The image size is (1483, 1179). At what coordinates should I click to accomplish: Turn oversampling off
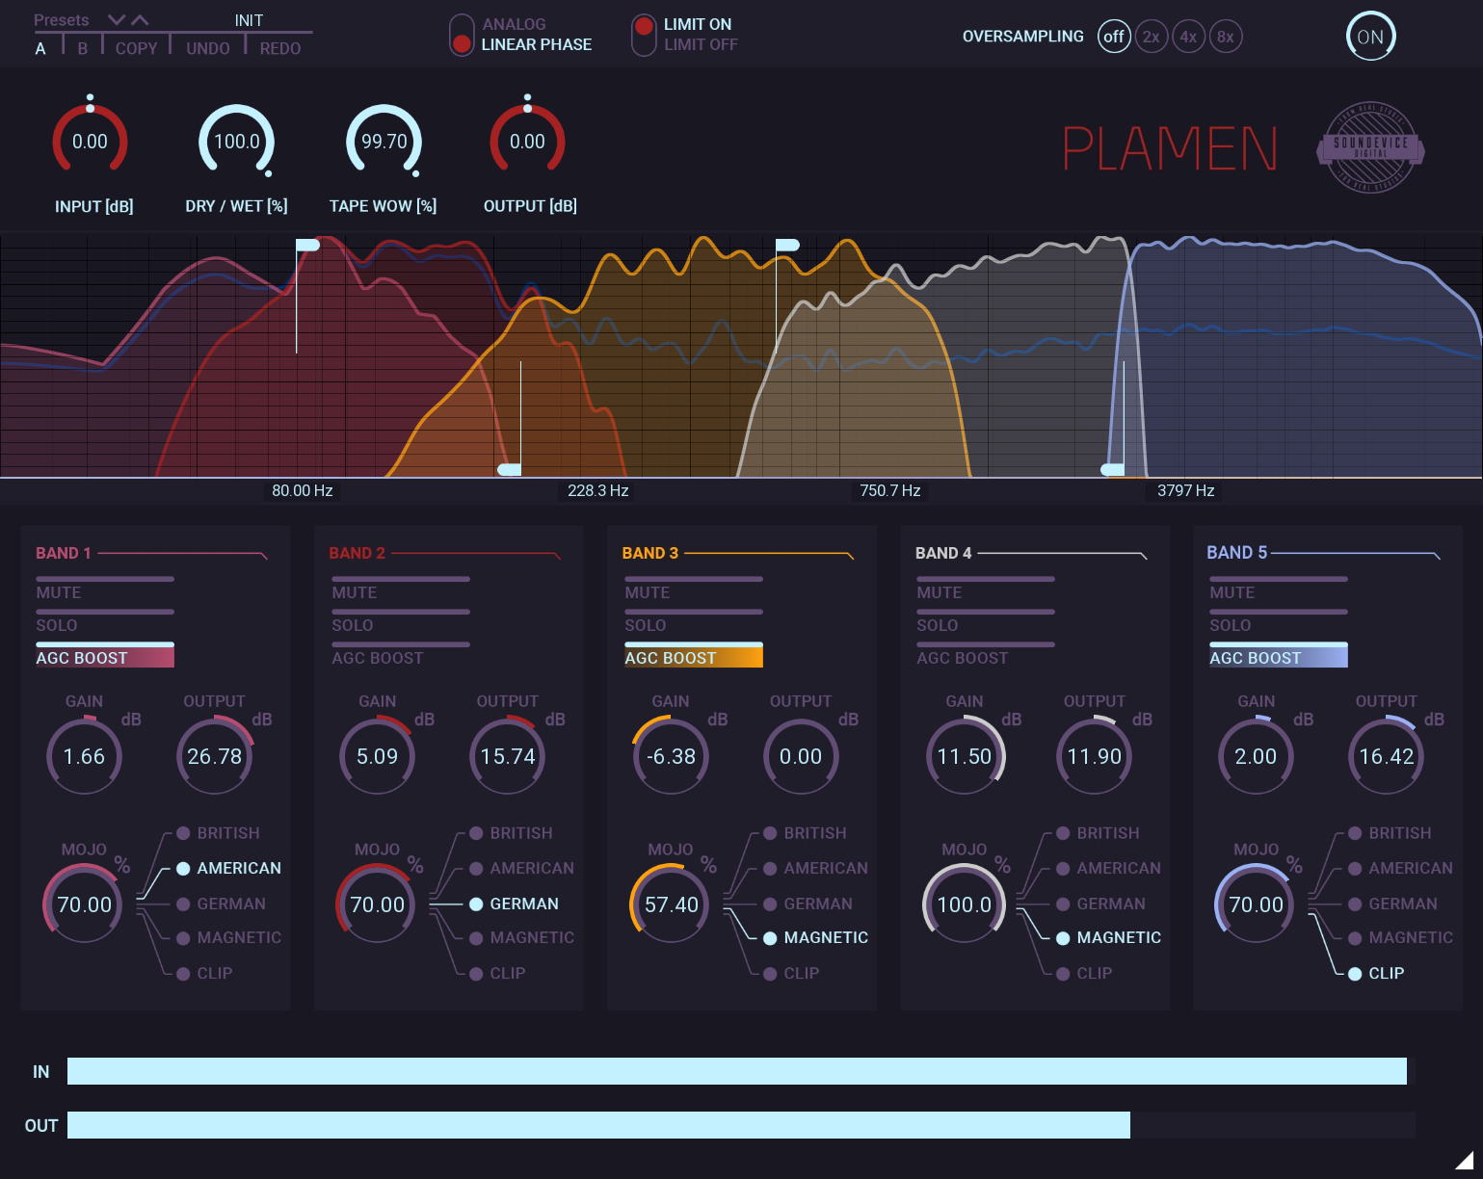(1114, 37)
